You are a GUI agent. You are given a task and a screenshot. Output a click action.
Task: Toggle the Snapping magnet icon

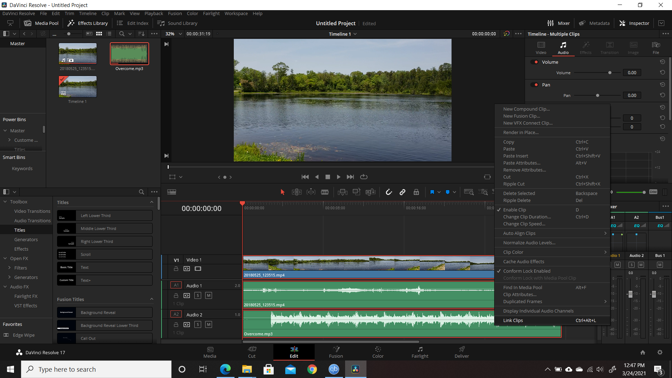point(389,192)
